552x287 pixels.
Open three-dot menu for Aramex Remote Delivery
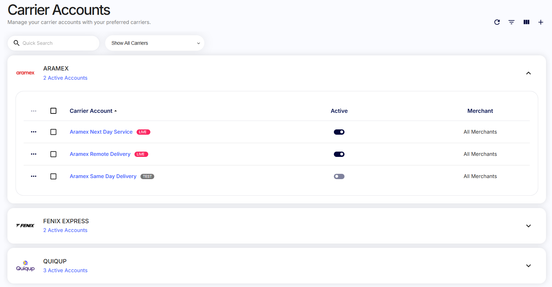[x=34, y=154]
